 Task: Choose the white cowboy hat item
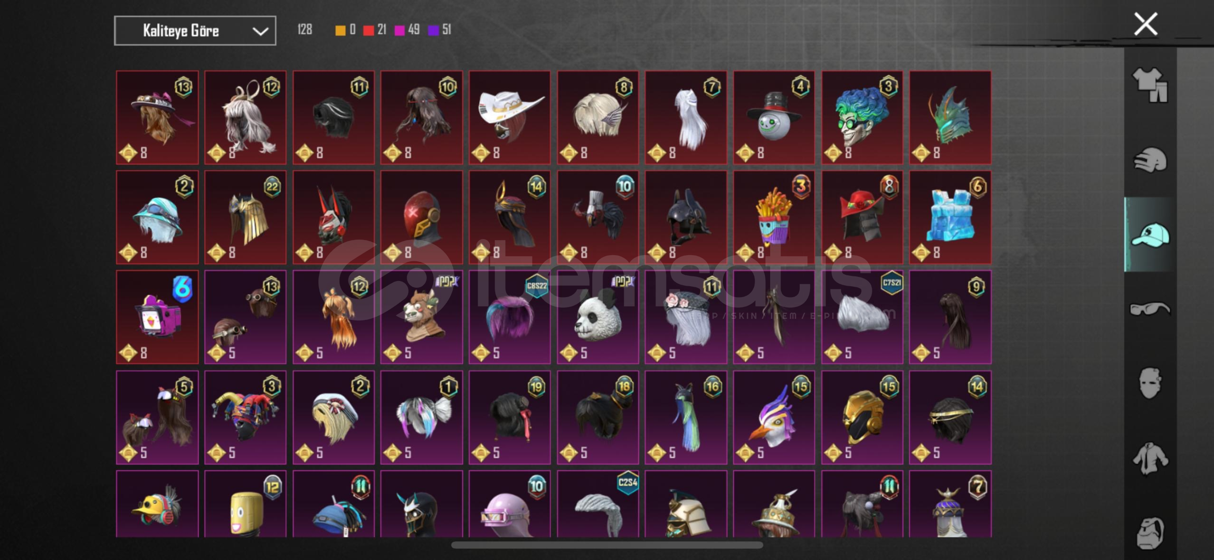510,118
